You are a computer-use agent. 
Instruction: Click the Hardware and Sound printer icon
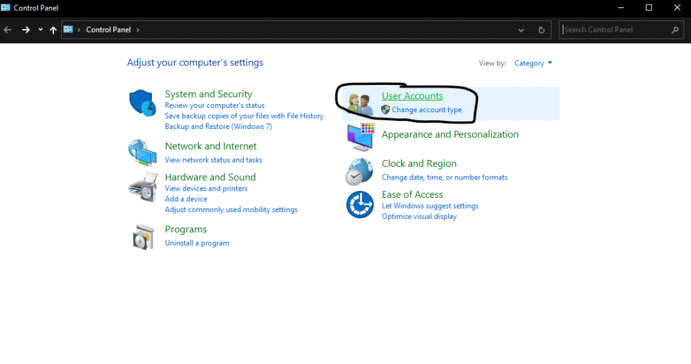143,188
